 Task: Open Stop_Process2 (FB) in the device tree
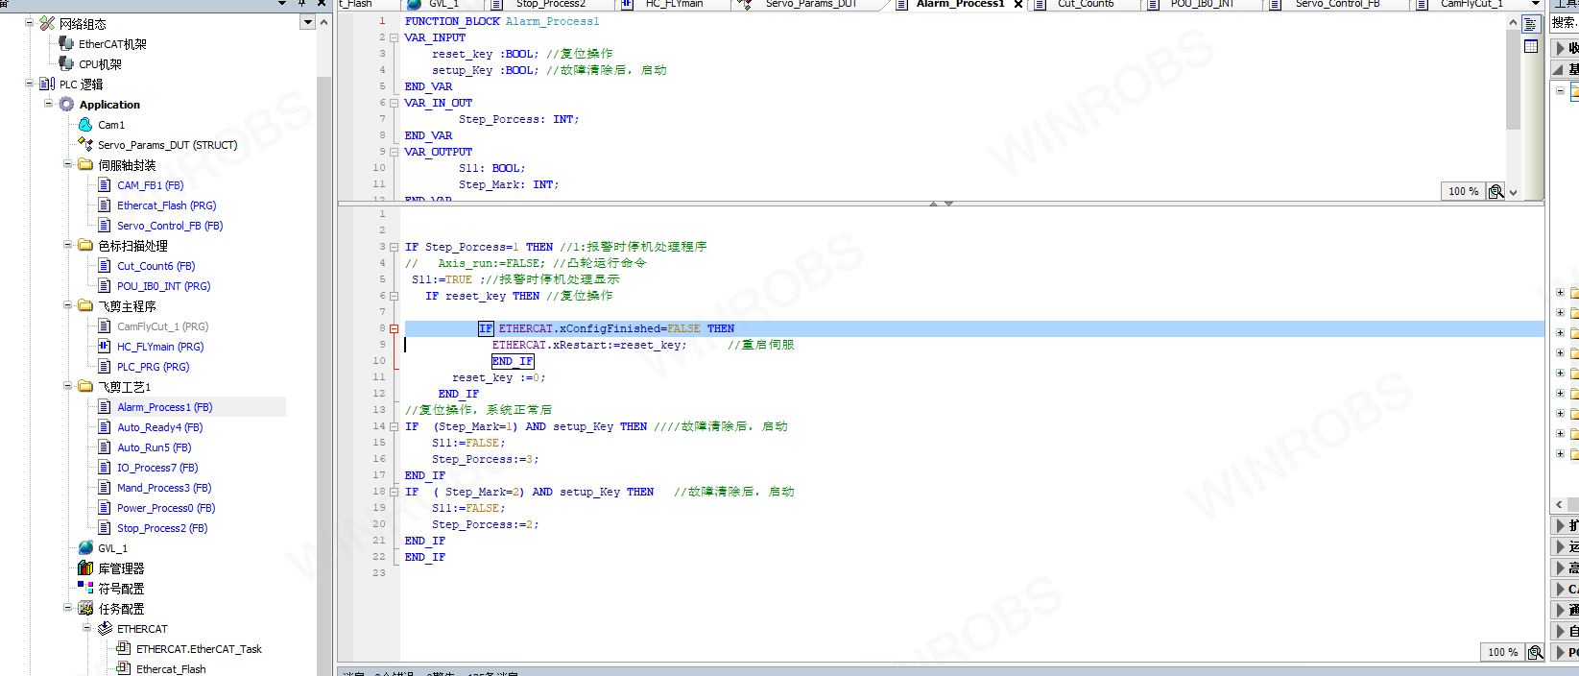tap(161, 528)
